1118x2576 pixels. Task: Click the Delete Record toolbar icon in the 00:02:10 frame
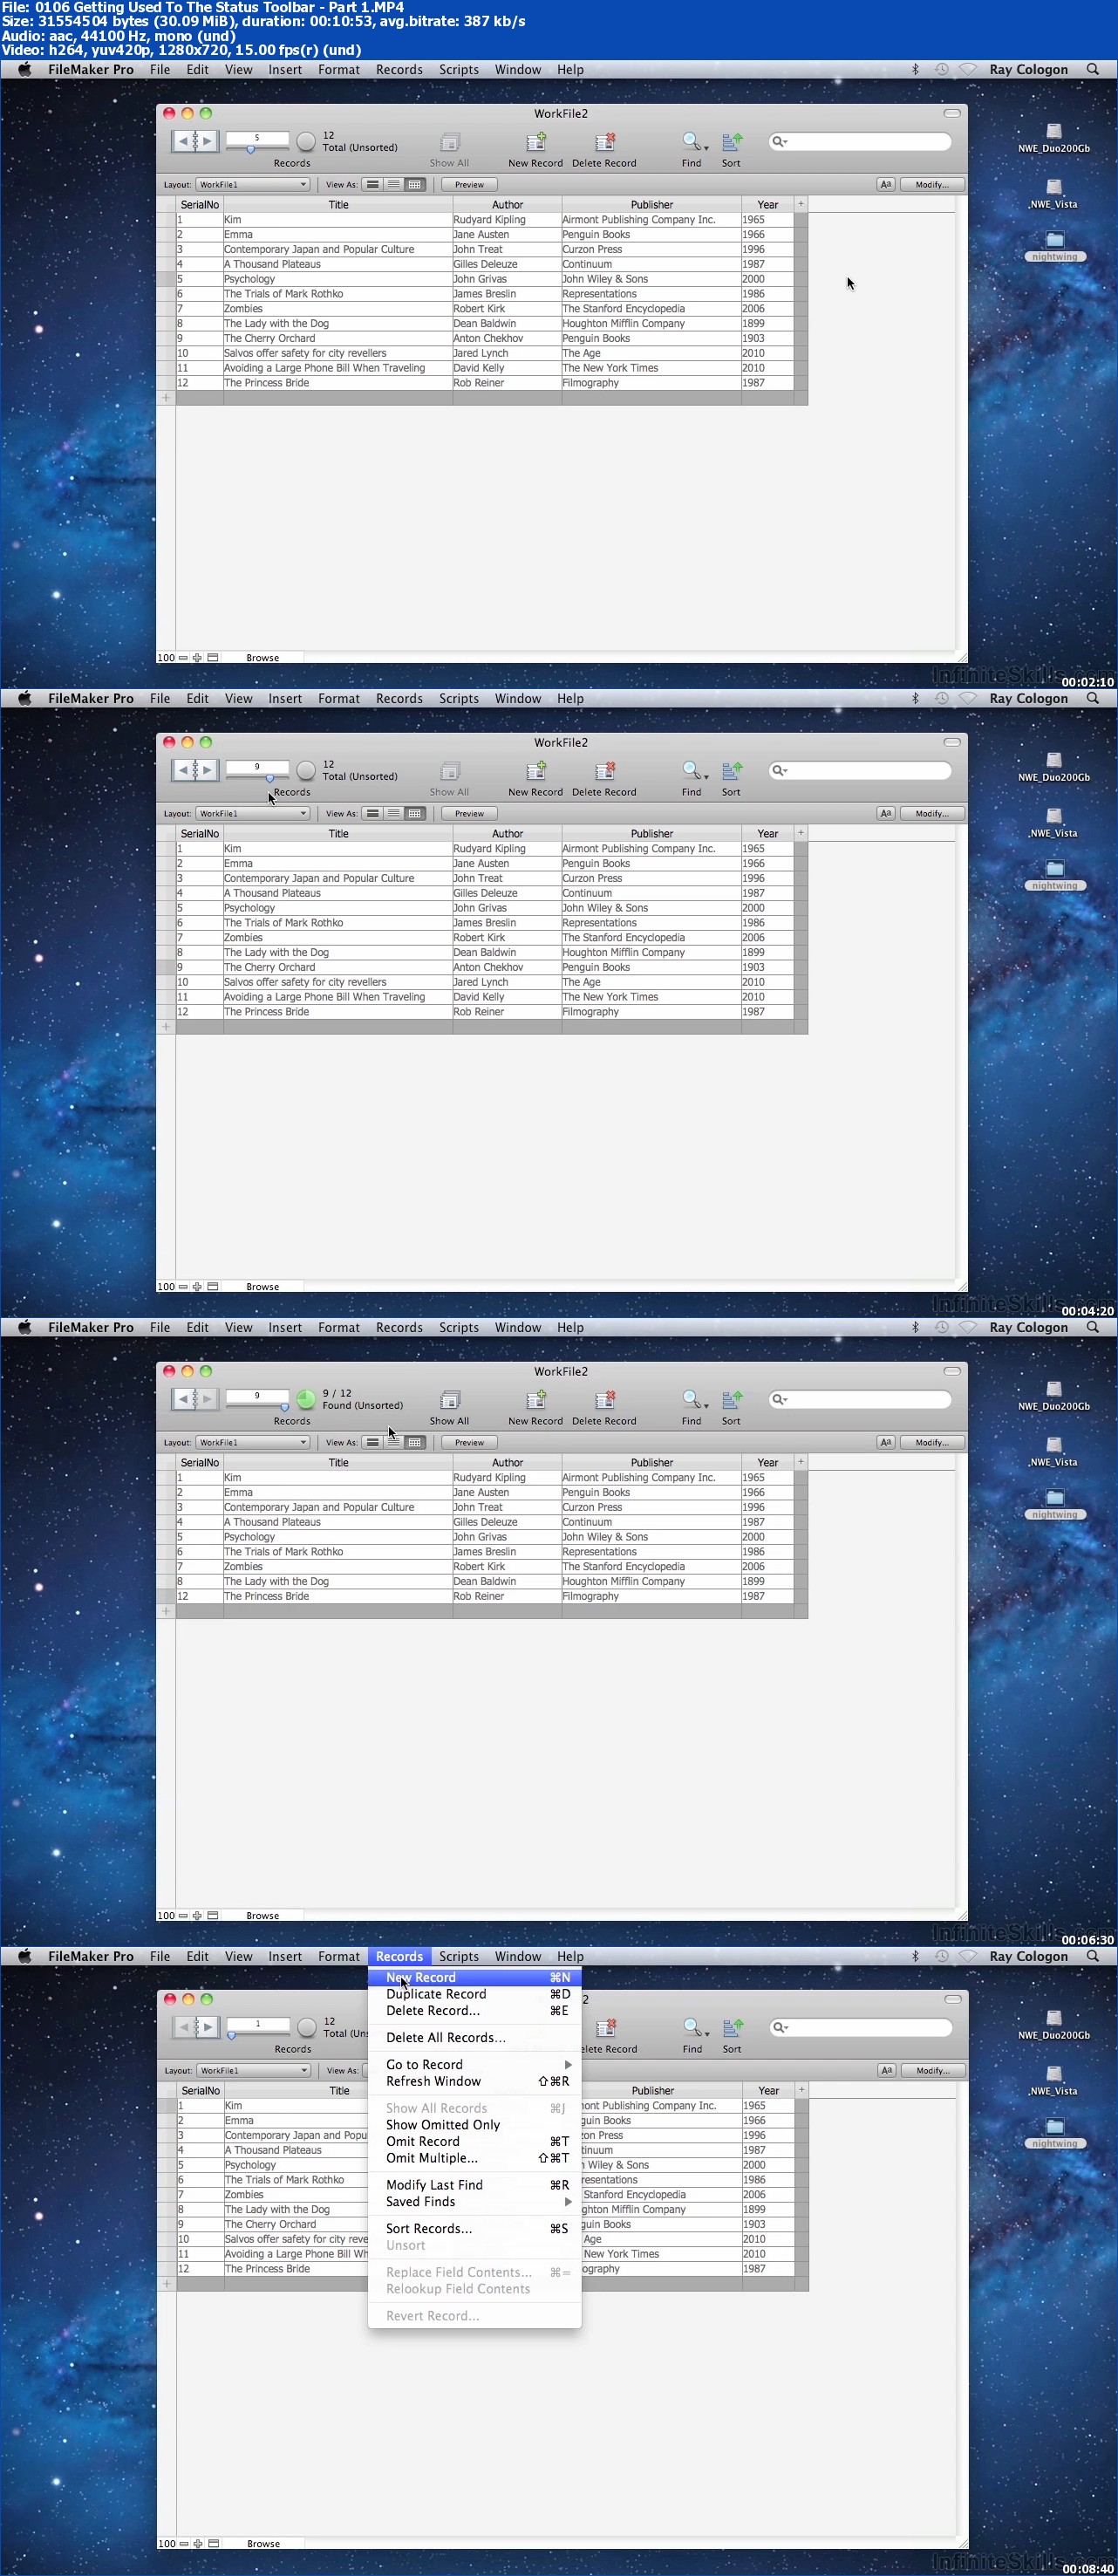pyautogui.click(x=604, y=142)
